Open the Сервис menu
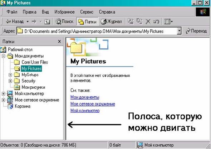 (87, 12)
